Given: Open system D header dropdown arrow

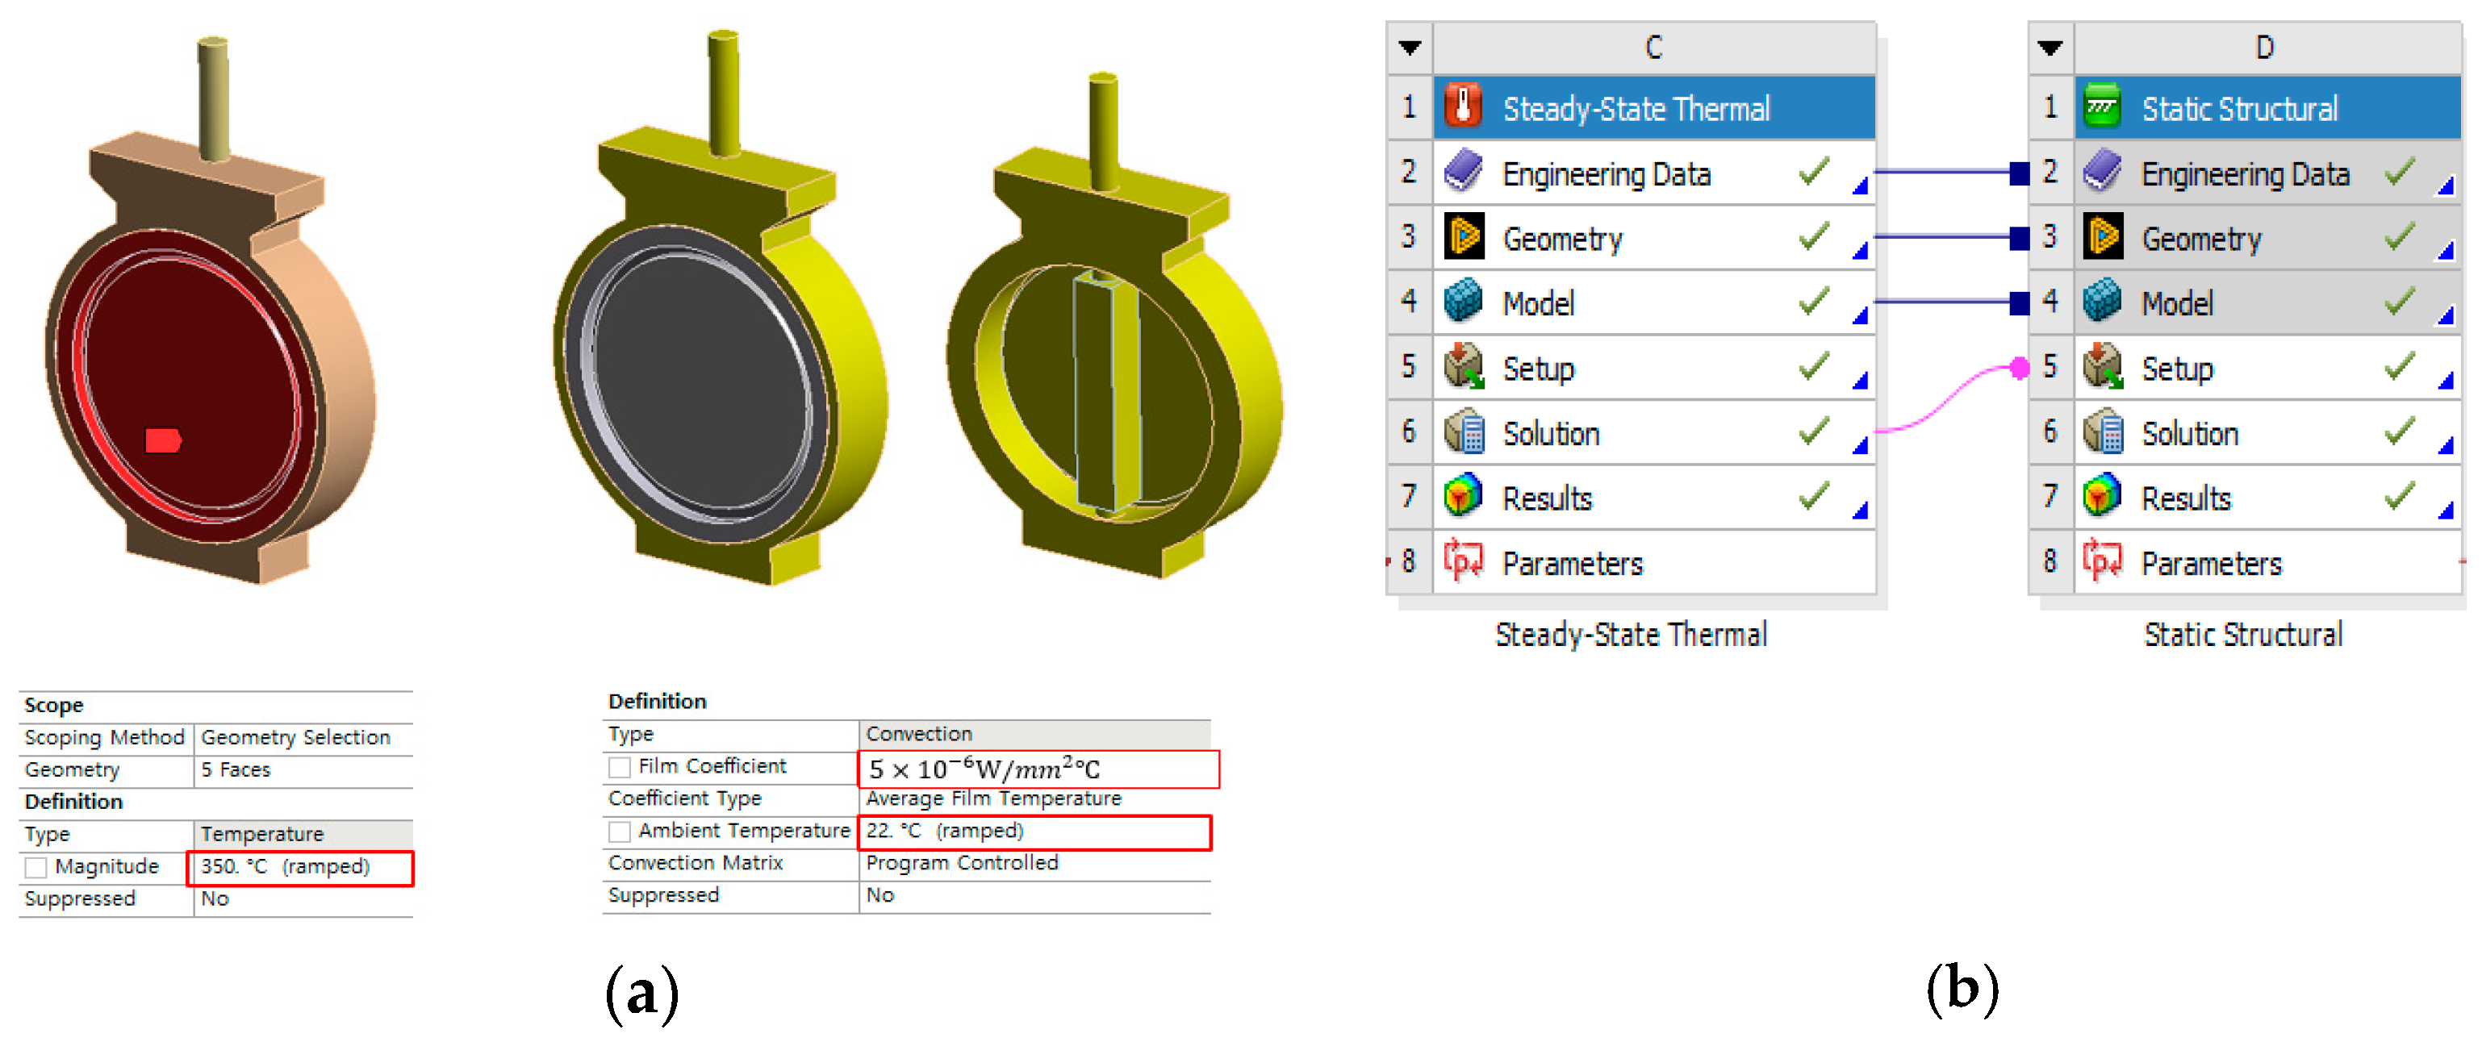Looking at the screenshot, I should click(2050, 48).
